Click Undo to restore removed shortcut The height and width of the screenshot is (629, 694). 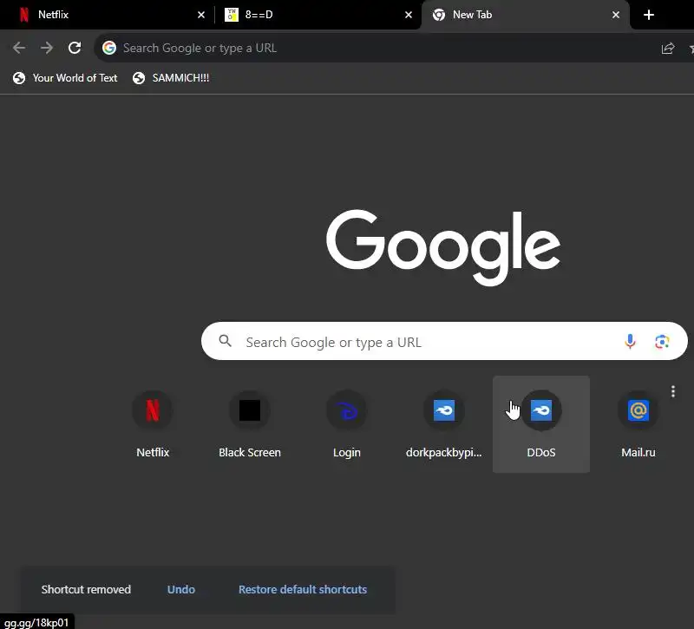click(181, 589)
